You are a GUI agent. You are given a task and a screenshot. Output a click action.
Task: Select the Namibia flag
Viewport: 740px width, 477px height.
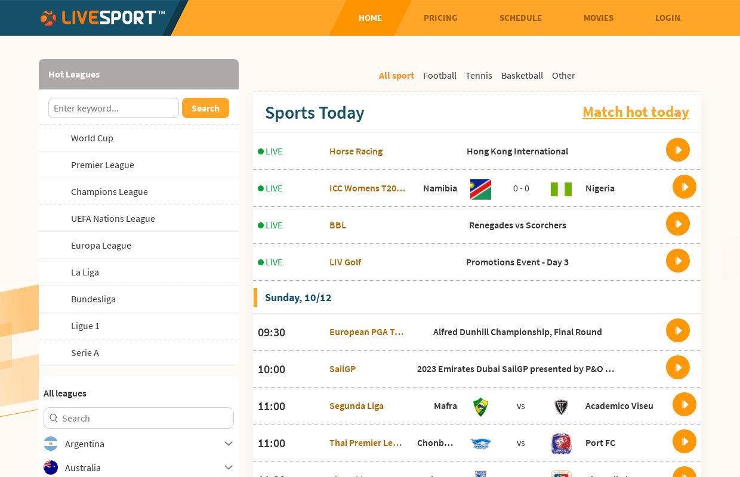(480, 188)
